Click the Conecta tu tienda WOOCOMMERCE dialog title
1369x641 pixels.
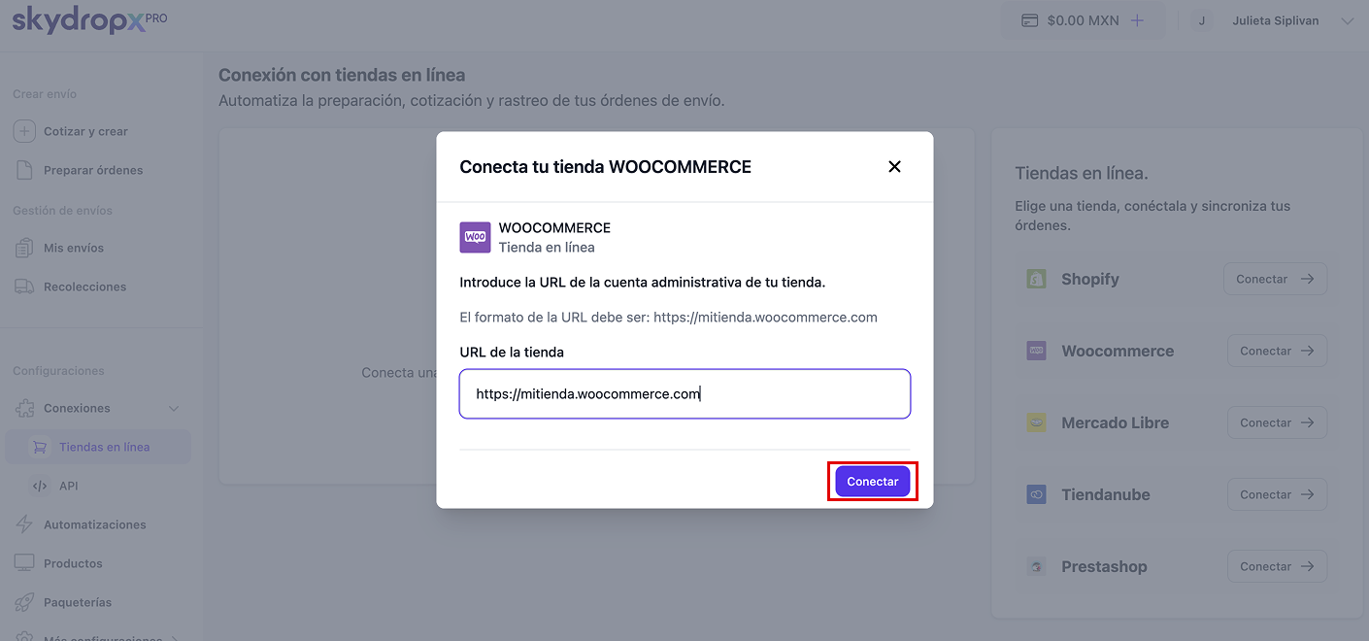tap(606, 167)
